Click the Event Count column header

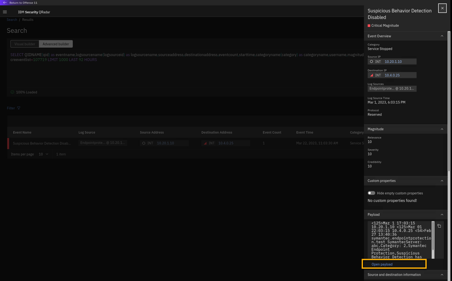272,133
